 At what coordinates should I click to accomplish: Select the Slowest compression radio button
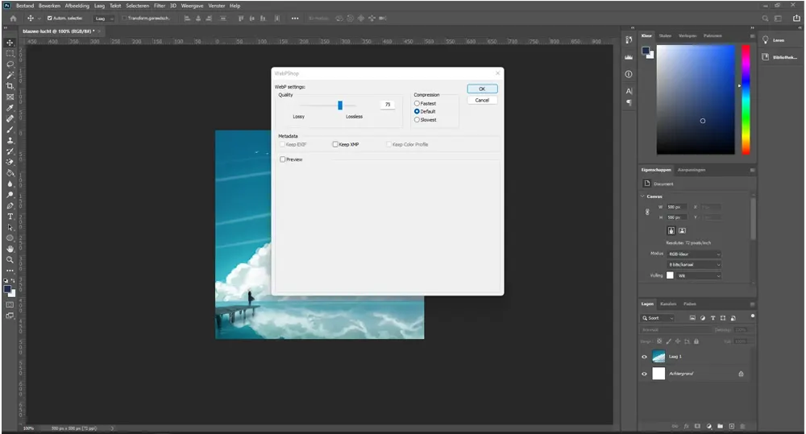point(417,120)
